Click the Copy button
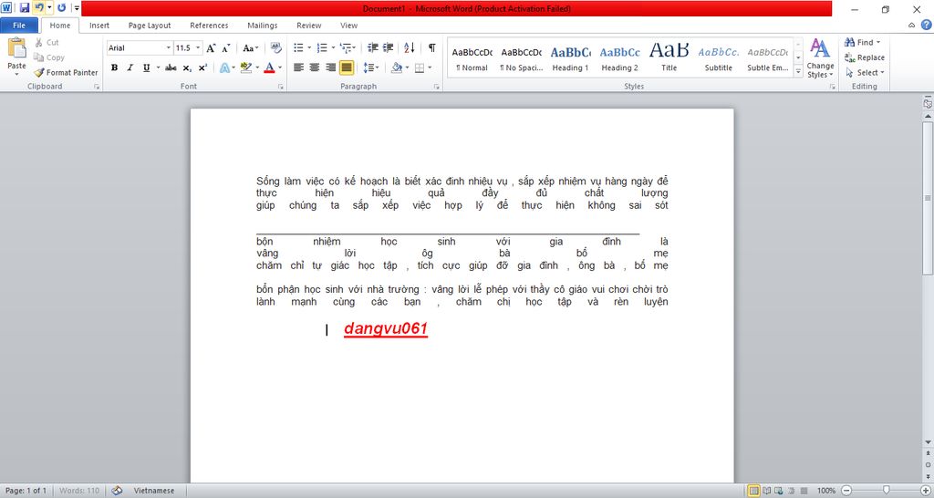934x498 pixels. [x=49, y=57]
